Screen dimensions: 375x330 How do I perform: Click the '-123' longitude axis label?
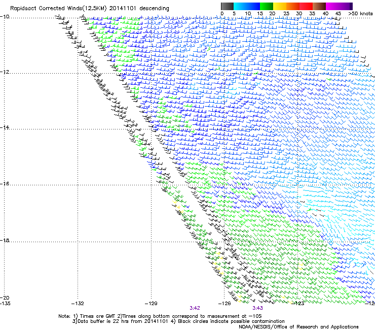298,304
